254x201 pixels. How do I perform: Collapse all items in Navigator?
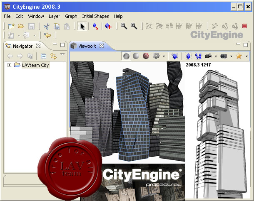[43, 56]
